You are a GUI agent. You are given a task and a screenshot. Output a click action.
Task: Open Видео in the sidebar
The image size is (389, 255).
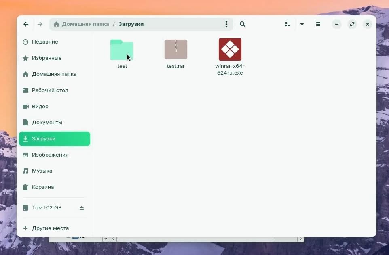(x=55, y=106)
